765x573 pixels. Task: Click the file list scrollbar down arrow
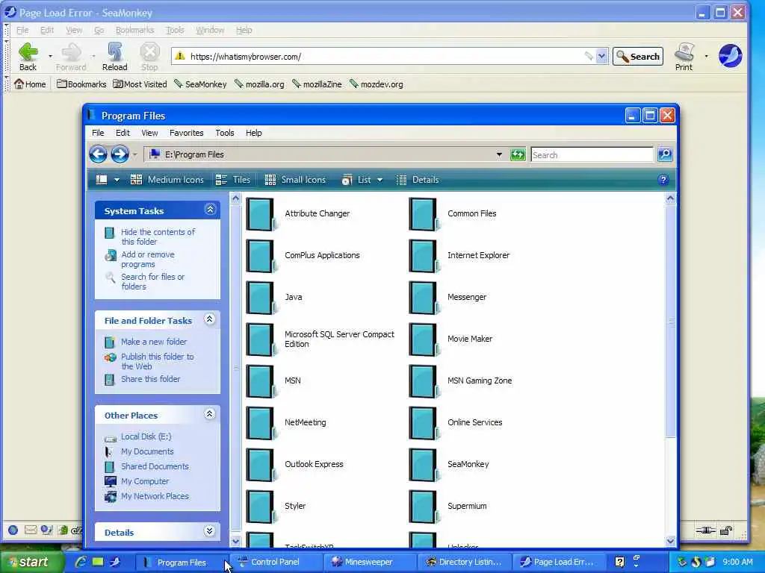point(670,540)
